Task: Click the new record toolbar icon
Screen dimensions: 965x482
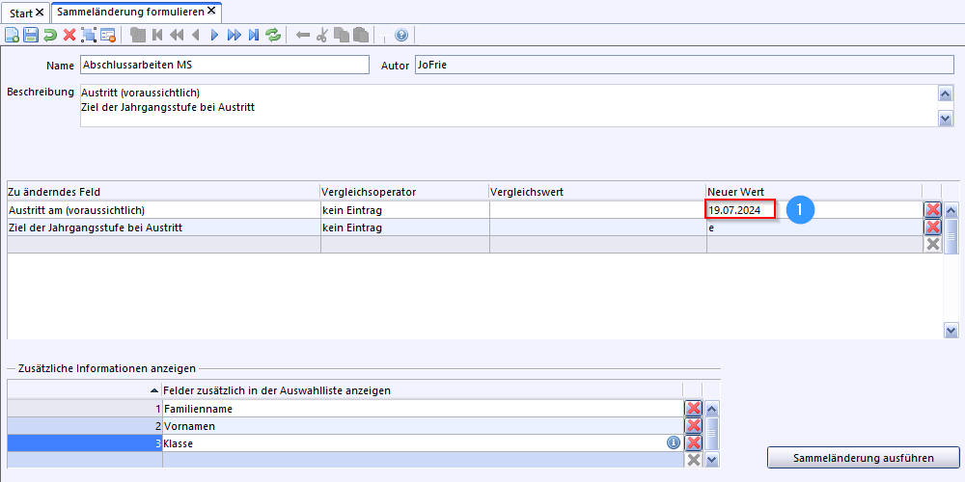Action: point(12,35)
